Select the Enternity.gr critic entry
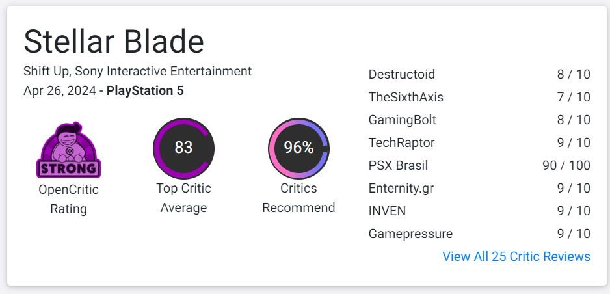Viewport: 610px width, 294px height. 401,188
